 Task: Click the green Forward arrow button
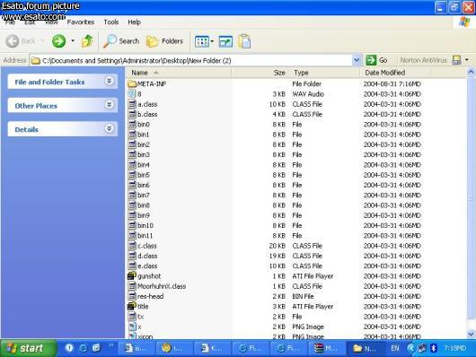tap(58, 41)
